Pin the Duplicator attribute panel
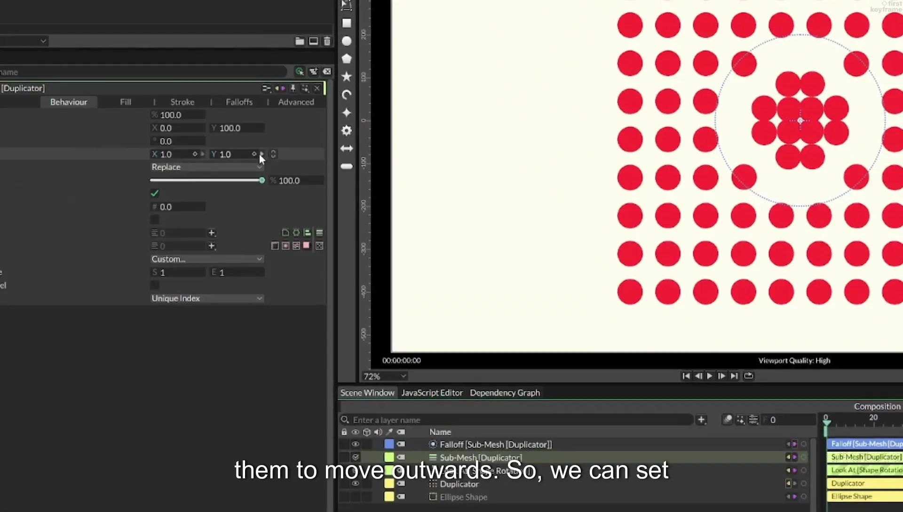This screenshot has width=903, height=512. pos(293,88)
